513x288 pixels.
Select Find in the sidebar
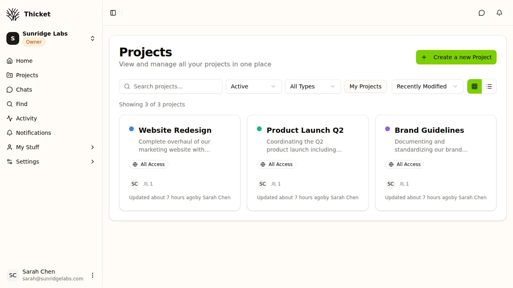coord(22,104)
